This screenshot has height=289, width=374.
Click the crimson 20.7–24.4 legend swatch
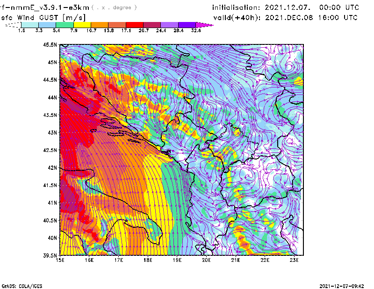point(152,25)
